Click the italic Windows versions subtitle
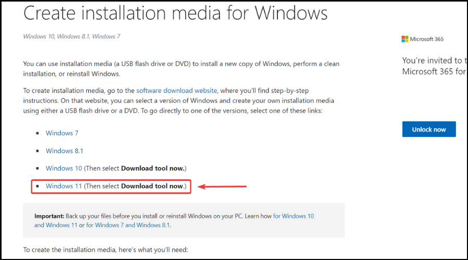The image size is (468, 260). pos(72,36)
